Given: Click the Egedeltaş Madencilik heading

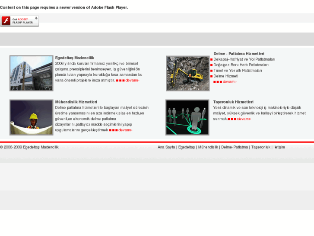Looking at the screenshot, I should (75, 58).
